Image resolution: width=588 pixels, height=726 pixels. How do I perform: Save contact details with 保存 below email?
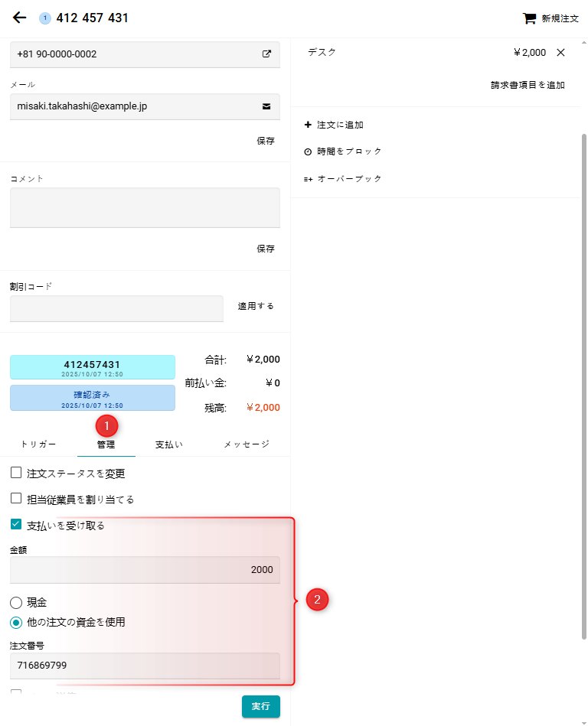pos(266,141)
